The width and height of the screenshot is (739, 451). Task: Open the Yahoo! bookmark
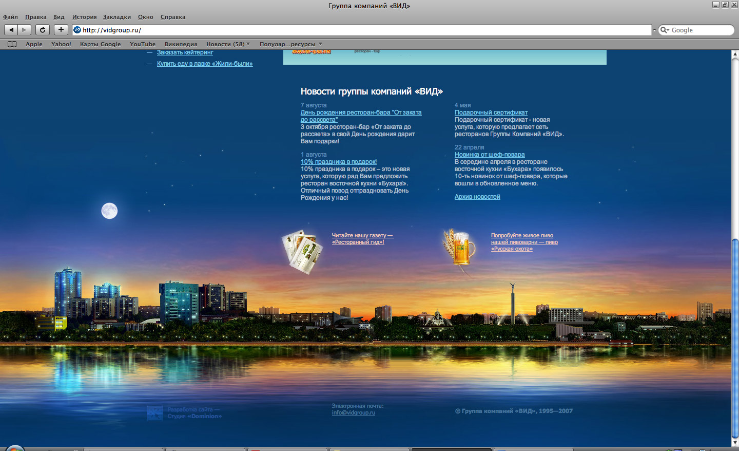pos(61,44)
